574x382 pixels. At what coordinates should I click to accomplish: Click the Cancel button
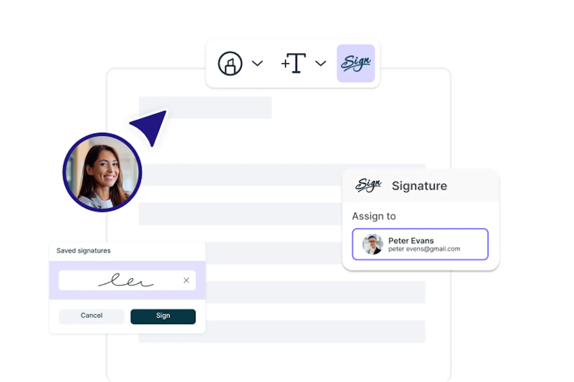pos(91,316)
